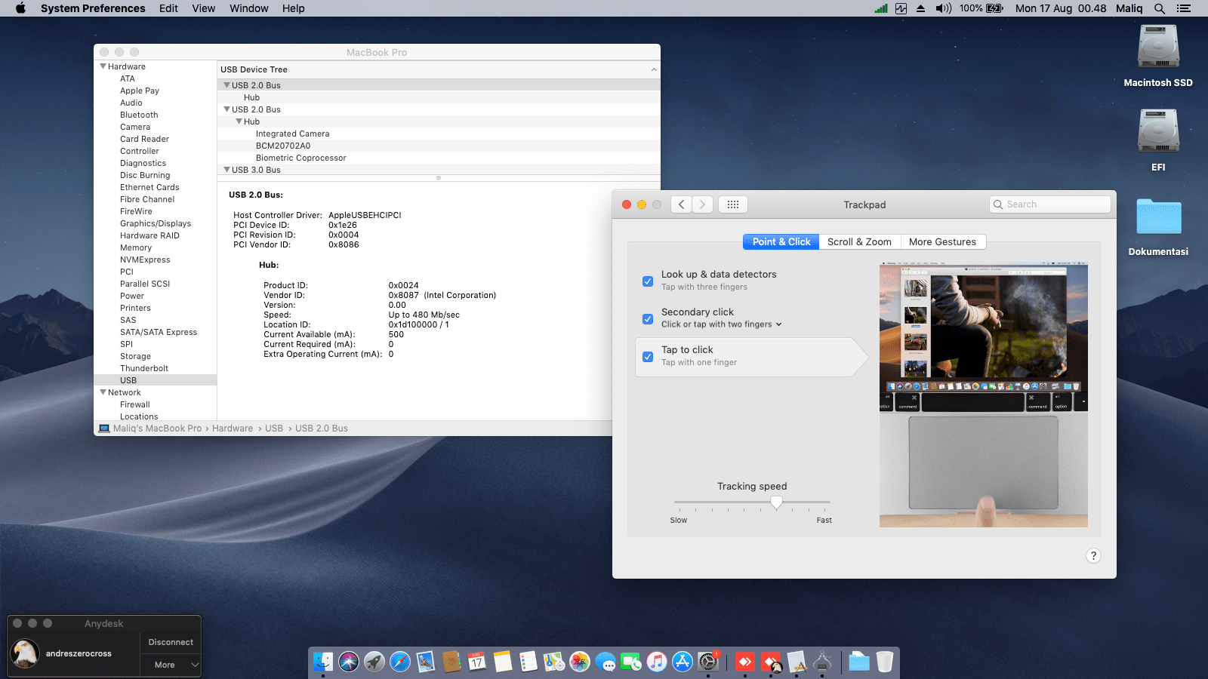Screen dimensions: 1208x679
Task: Launch Safari from the dock
Action: (400, 662)
